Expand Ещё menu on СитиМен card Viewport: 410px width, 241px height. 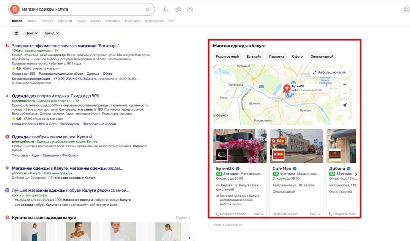pyautogui.click(x=315, y=214)
